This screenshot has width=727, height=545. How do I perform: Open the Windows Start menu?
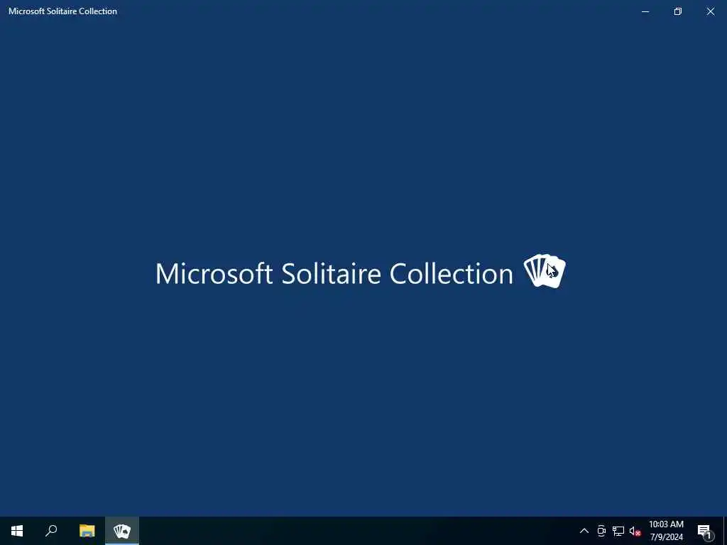17,531
